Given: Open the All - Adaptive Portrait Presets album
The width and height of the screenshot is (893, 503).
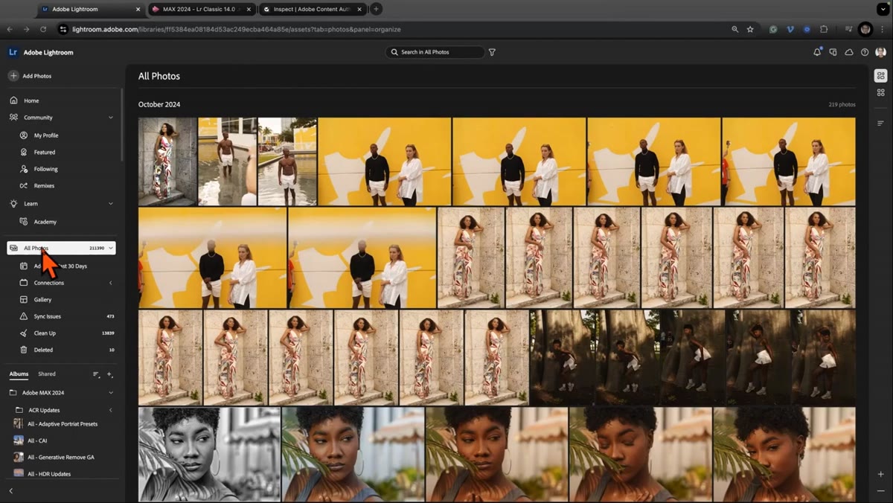Looking at the screenshot, I should (63, 424).
